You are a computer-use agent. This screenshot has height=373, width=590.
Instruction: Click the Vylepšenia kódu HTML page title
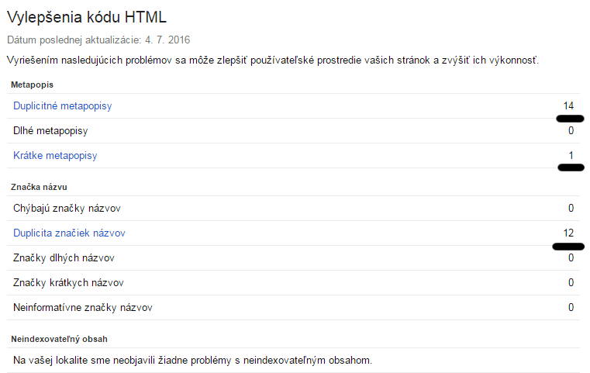(87, 17)
